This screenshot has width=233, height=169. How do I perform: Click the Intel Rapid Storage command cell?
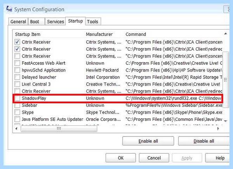pos(174,77)
